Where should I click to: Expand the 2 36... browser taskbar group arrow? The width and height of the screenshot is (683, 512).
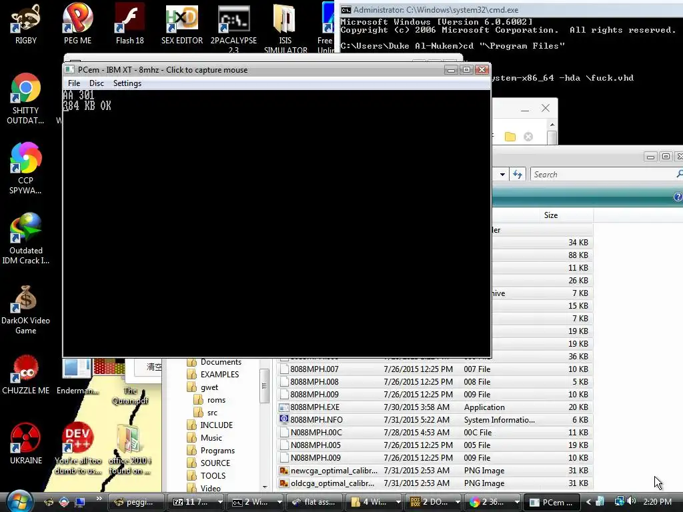pyautogui.click(x=517, y=502)
